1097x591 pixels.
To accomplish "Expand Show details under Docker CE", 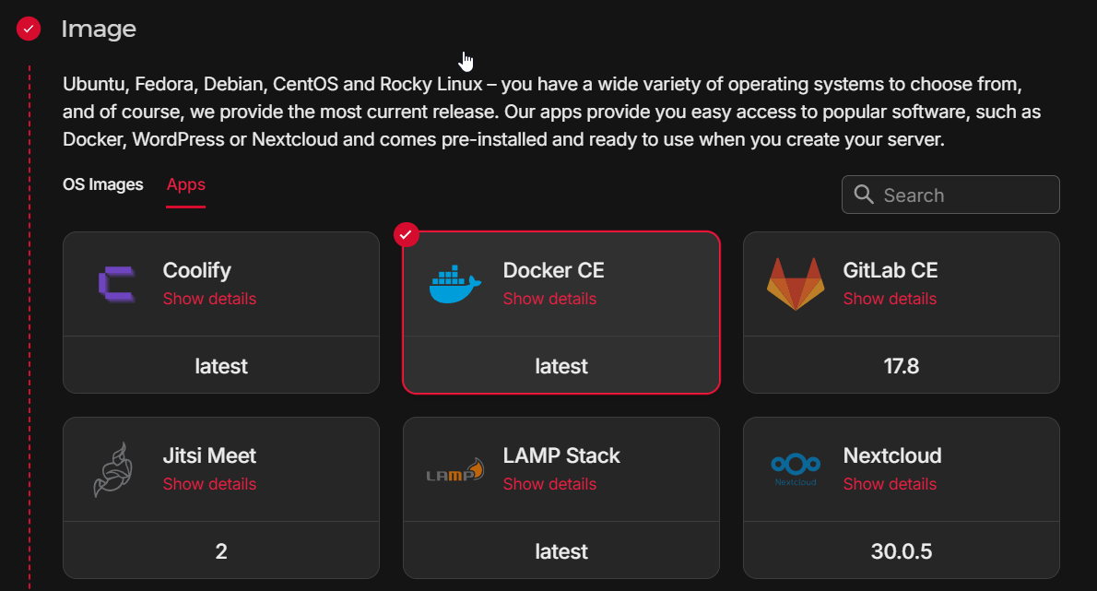I will [x=549, y=299].
